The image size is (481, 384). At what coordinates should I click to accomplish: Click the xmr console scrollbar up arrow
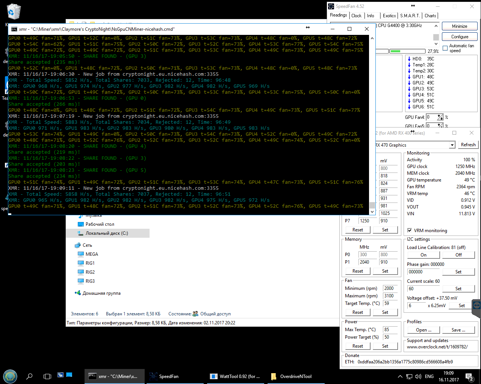click(x=372, y=38)
